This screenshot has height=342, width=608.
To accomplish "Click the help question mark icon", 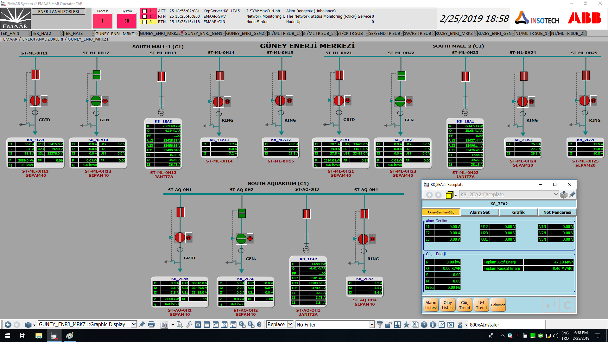I will tap(424, 325).
